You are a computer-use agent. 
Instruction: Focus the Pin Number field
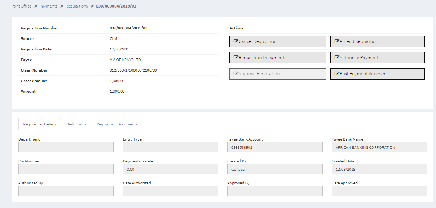click(x=66, y=169)
